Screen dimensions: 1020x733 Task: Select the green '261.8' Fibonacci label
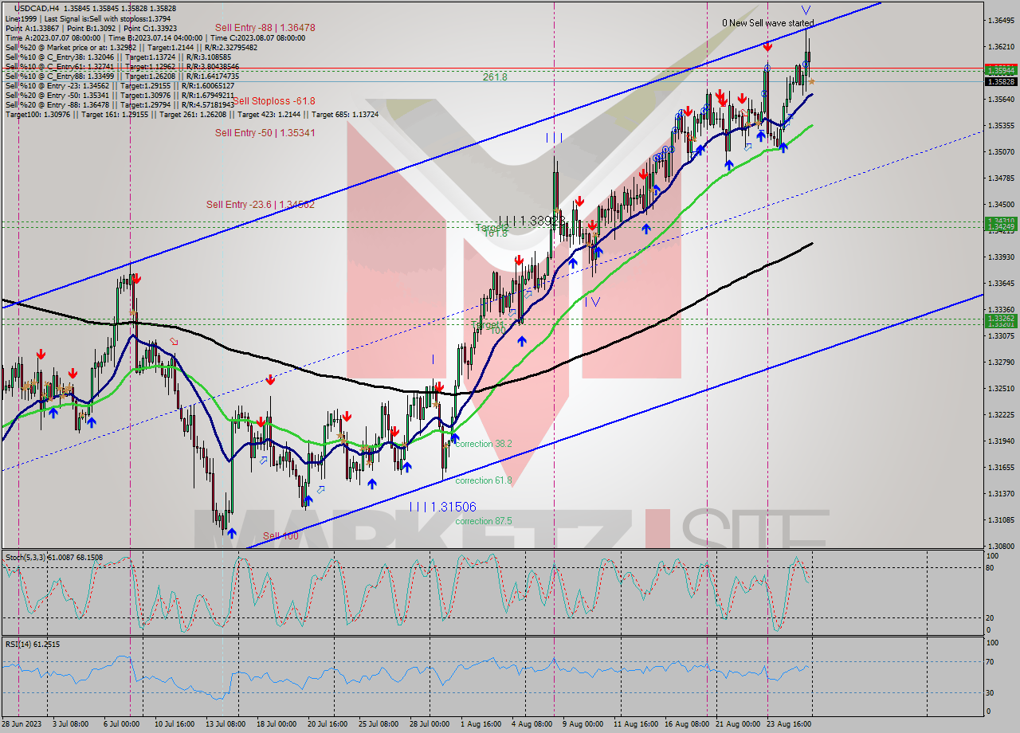495,77
